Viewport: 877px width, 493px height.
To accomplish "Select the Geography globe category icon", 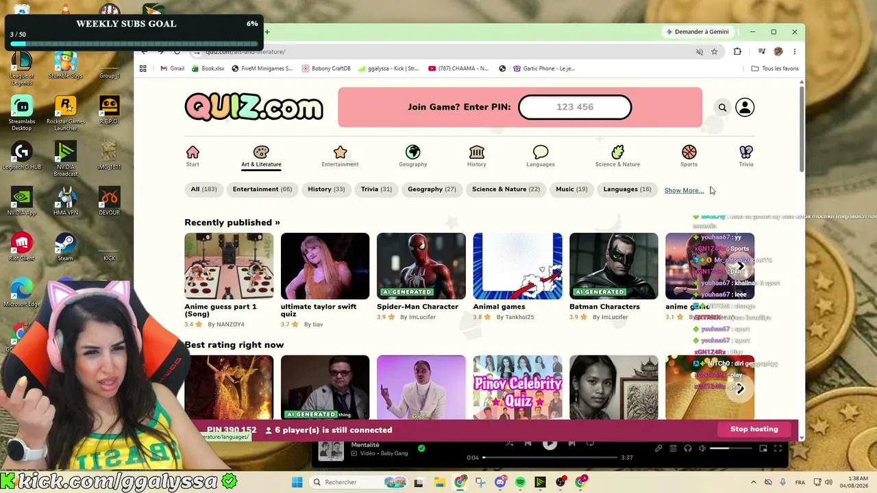I will 412,152.
